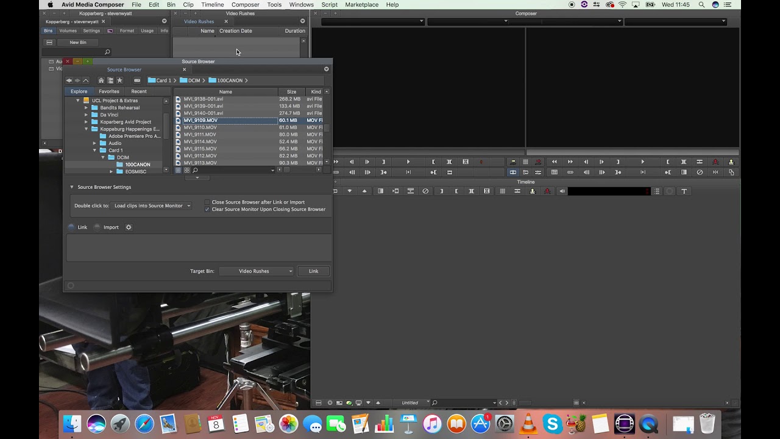Switch to the Favorites tab
The height and width of the screenshot is (439, 780).
[109, 91]
